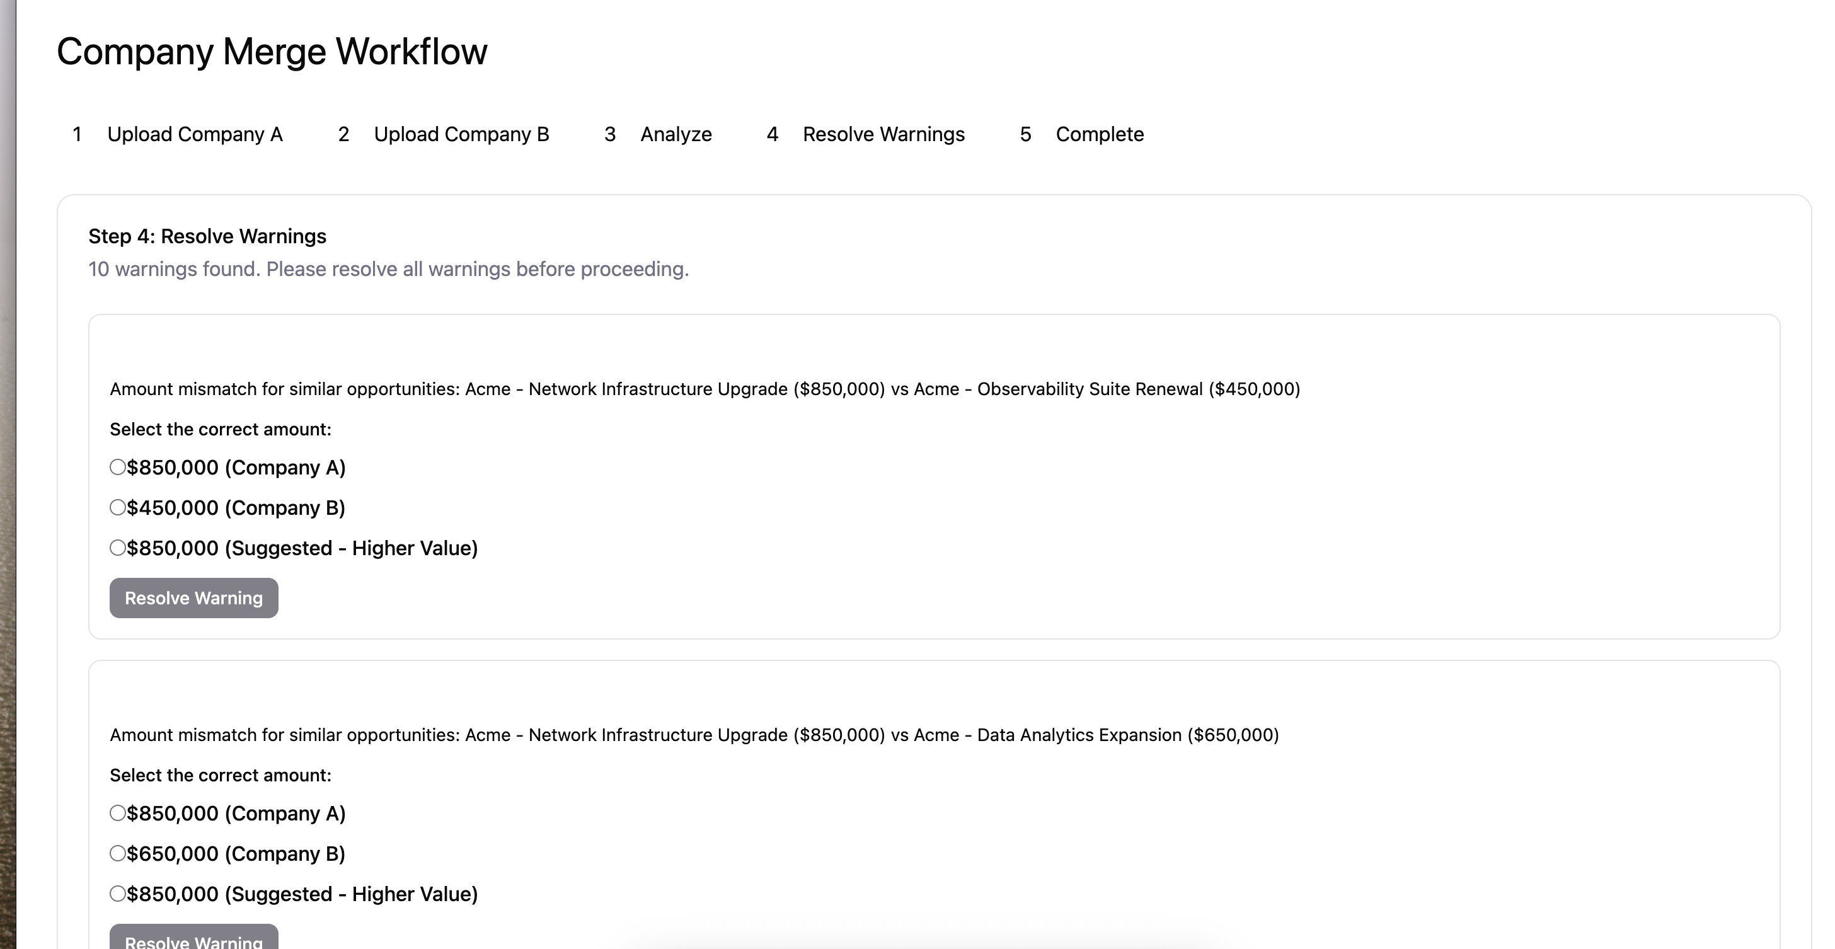Click step number 1 indicator

pos(77,135)
